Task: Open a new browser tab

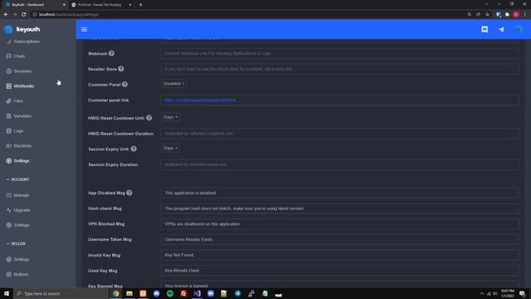Action: click(x=140, y=5)
